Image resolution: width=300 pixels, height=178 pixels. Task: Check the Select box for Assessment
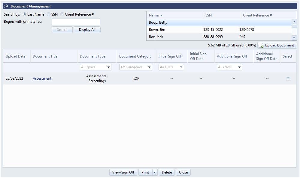(288, 79)
